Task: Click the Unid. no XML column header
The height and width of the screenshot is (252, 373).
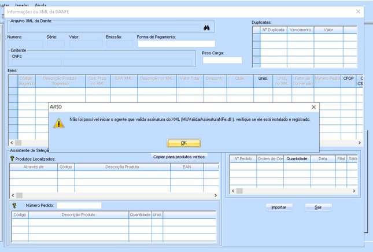Action: (x=282, y=81)
